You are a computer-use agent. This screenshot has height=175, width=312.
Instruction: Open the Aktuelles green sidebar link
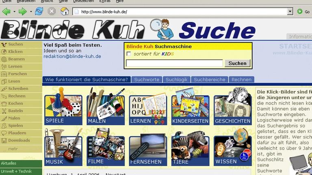[21, 163]
